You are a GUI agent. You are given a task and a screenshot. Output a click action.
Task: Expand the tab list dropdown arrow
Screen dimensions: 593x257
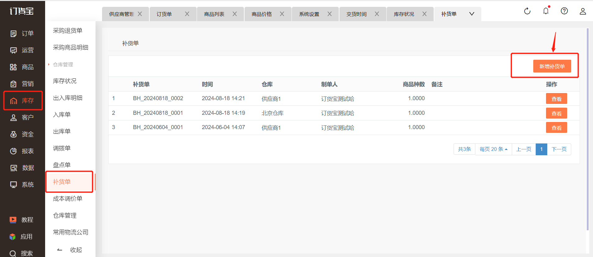click(472, 14)
